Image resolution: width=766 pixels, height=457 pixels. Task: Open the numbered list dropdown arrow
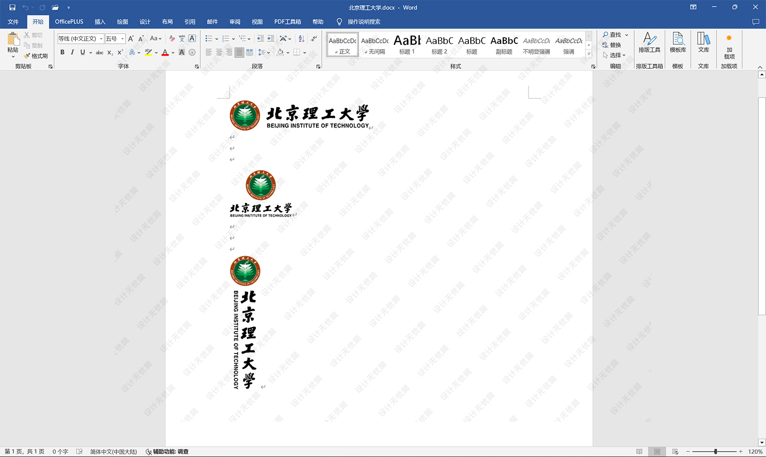[x=233, y=39]
